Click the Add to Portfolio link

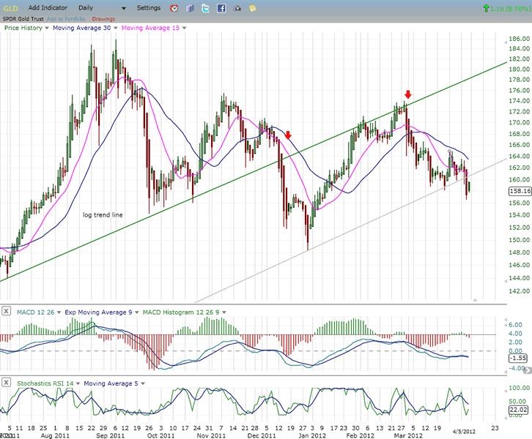67,18
